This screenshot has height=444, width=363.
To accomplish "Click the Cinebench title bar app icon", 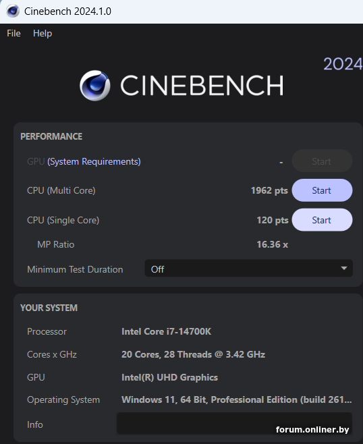I will (13, 11).
